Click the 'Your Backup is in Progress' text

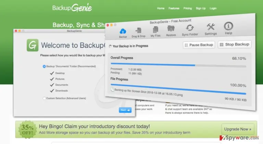tap(130, 46)
